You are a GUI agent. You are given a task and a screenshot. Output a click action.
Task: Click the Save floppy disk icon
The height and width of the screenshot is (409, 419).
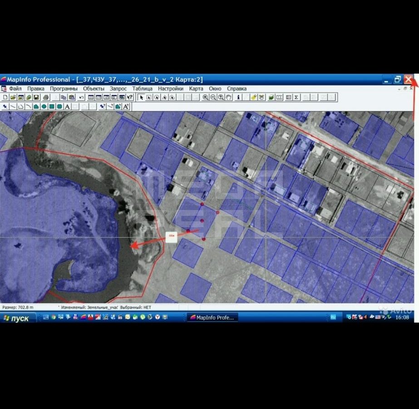[36, 97]
